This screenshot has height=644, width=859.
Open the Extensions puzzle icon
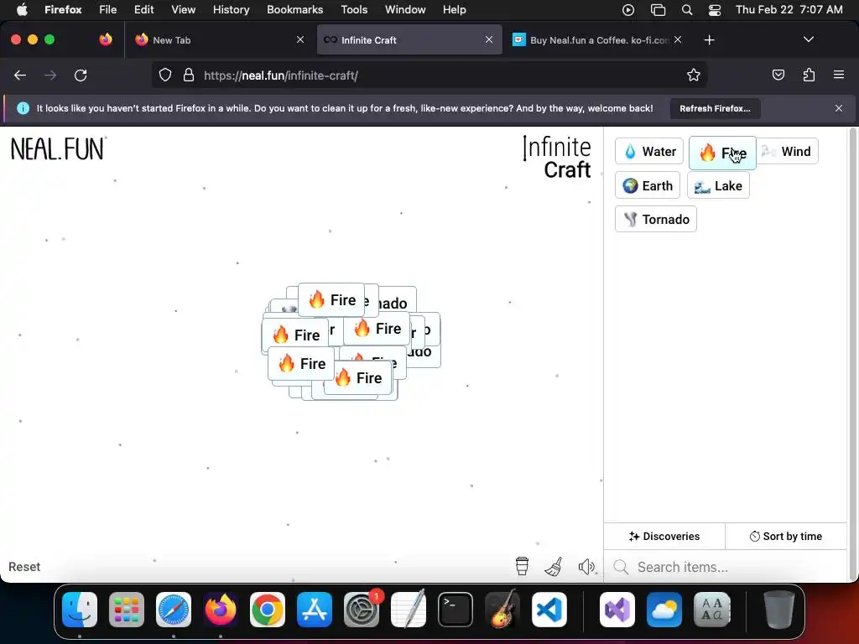coord(809,75)
